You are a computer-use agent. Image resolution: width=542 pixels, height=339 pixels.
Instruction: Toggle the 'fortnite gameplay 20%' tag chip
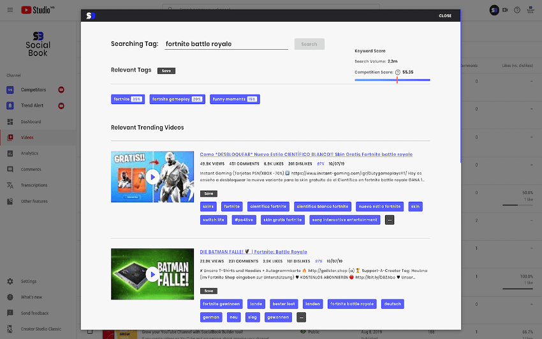pos(177,99)
